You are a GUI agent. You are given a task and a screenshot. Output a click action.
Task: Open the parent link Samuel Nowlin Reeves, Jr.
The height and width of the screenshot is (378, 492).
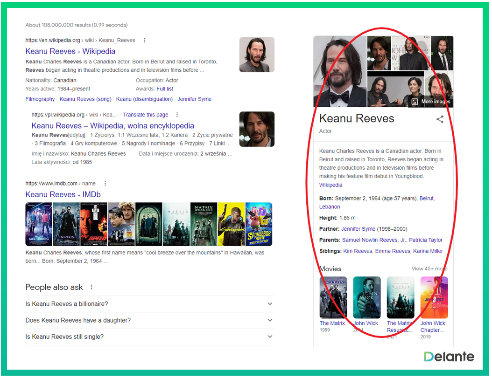(374, 240)
